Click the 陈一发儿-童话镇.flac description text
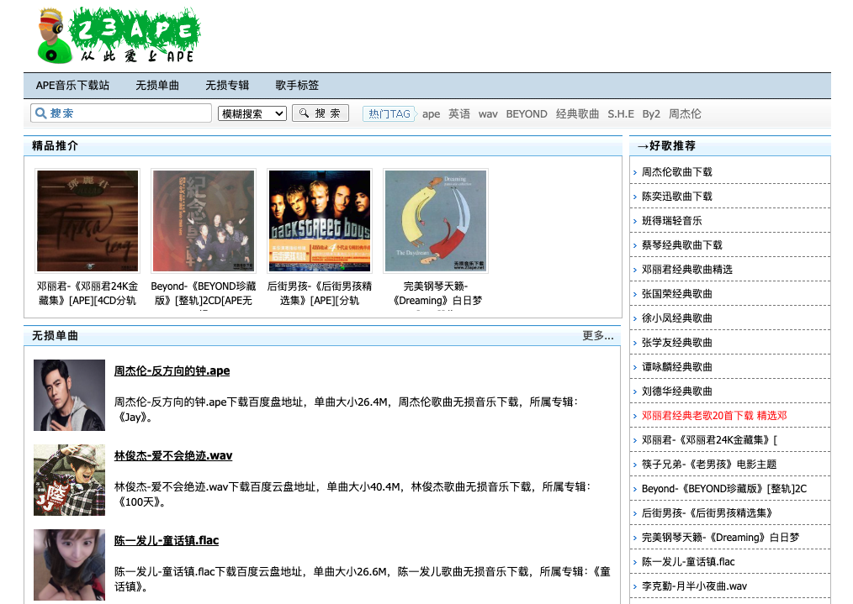This screenshot has width=853, height=604. point(363,579)
